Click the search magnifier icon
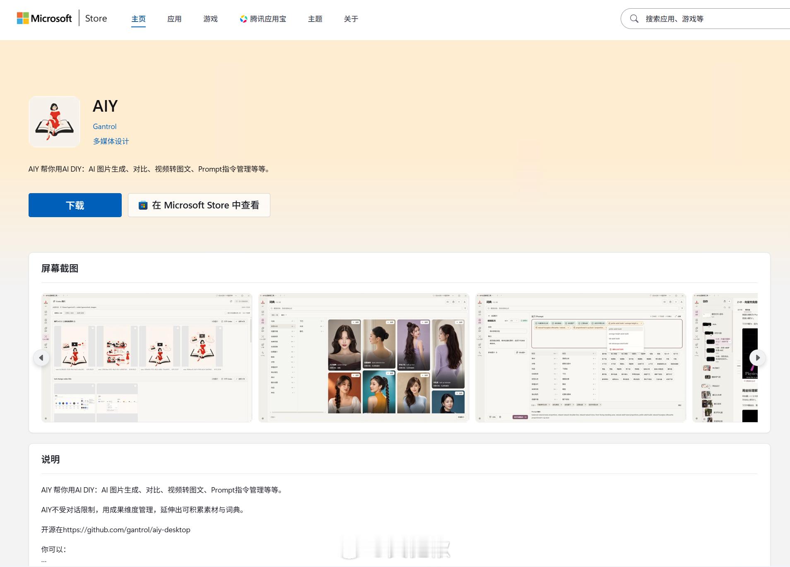 (x=634, y=19)
